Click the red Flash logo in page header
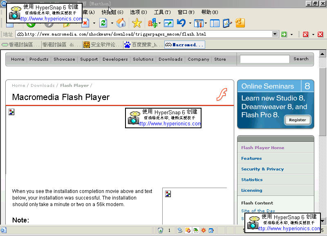Screen dimensions: 327x236 222,95
